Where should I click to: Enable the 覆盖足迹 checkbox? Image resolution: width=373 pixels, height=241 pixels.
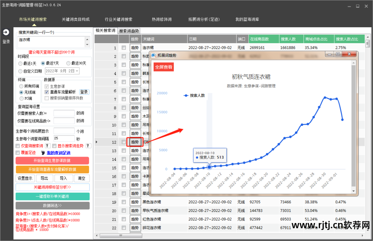click(17, 152)
